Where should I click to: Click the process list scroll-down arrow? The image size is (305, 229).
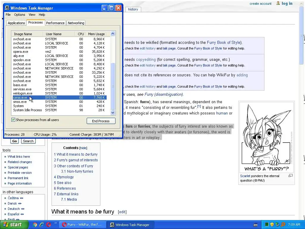113,112
